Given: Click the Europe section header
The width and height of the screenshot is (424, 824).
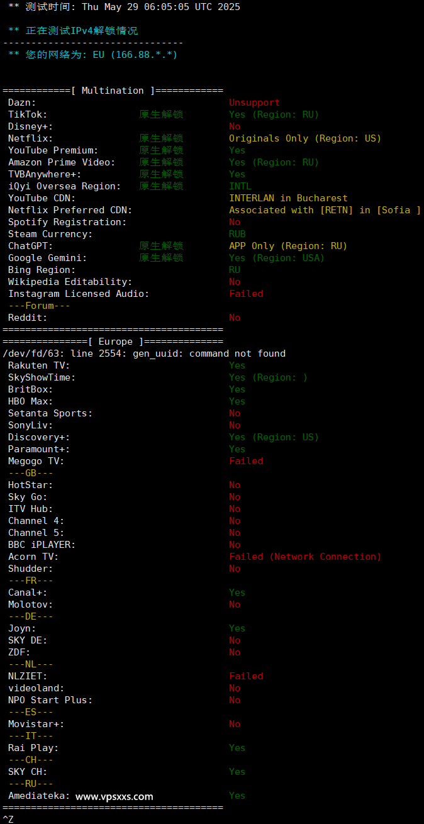Looking at the screenshot, I should click(113, 342).
